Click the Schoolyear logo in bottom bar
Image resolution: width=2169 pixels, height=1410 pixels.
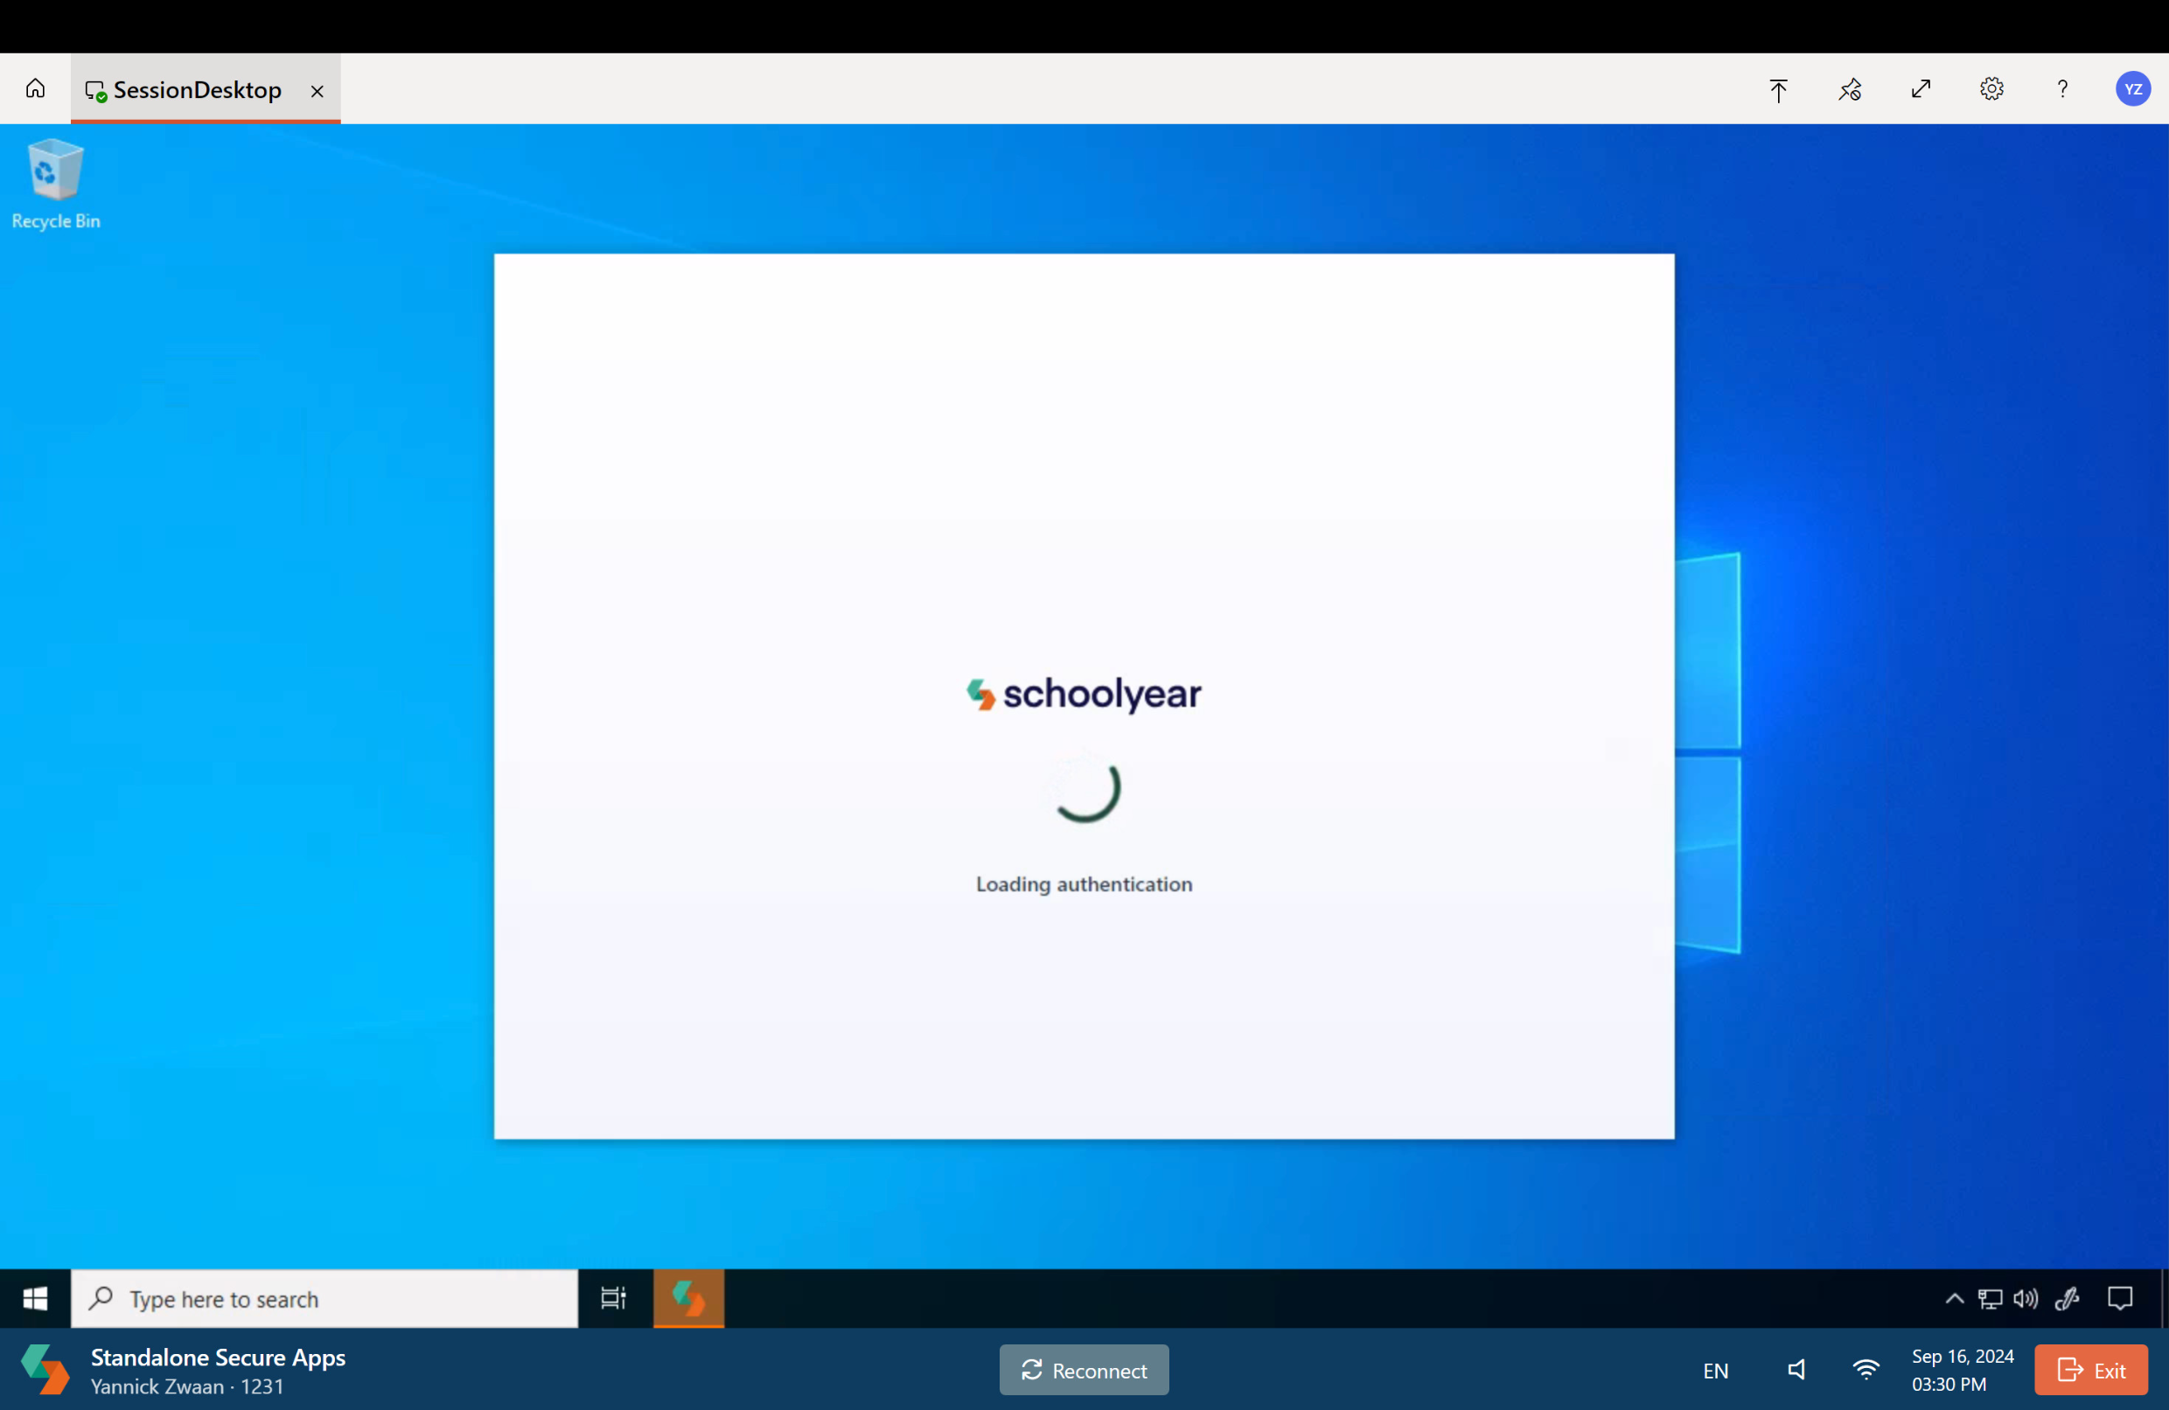click(45, 1370)
